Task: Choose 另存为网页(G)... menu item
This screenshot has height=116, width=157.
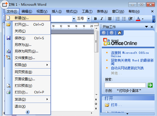Action: pyautogui.click(x=28, y=51)
